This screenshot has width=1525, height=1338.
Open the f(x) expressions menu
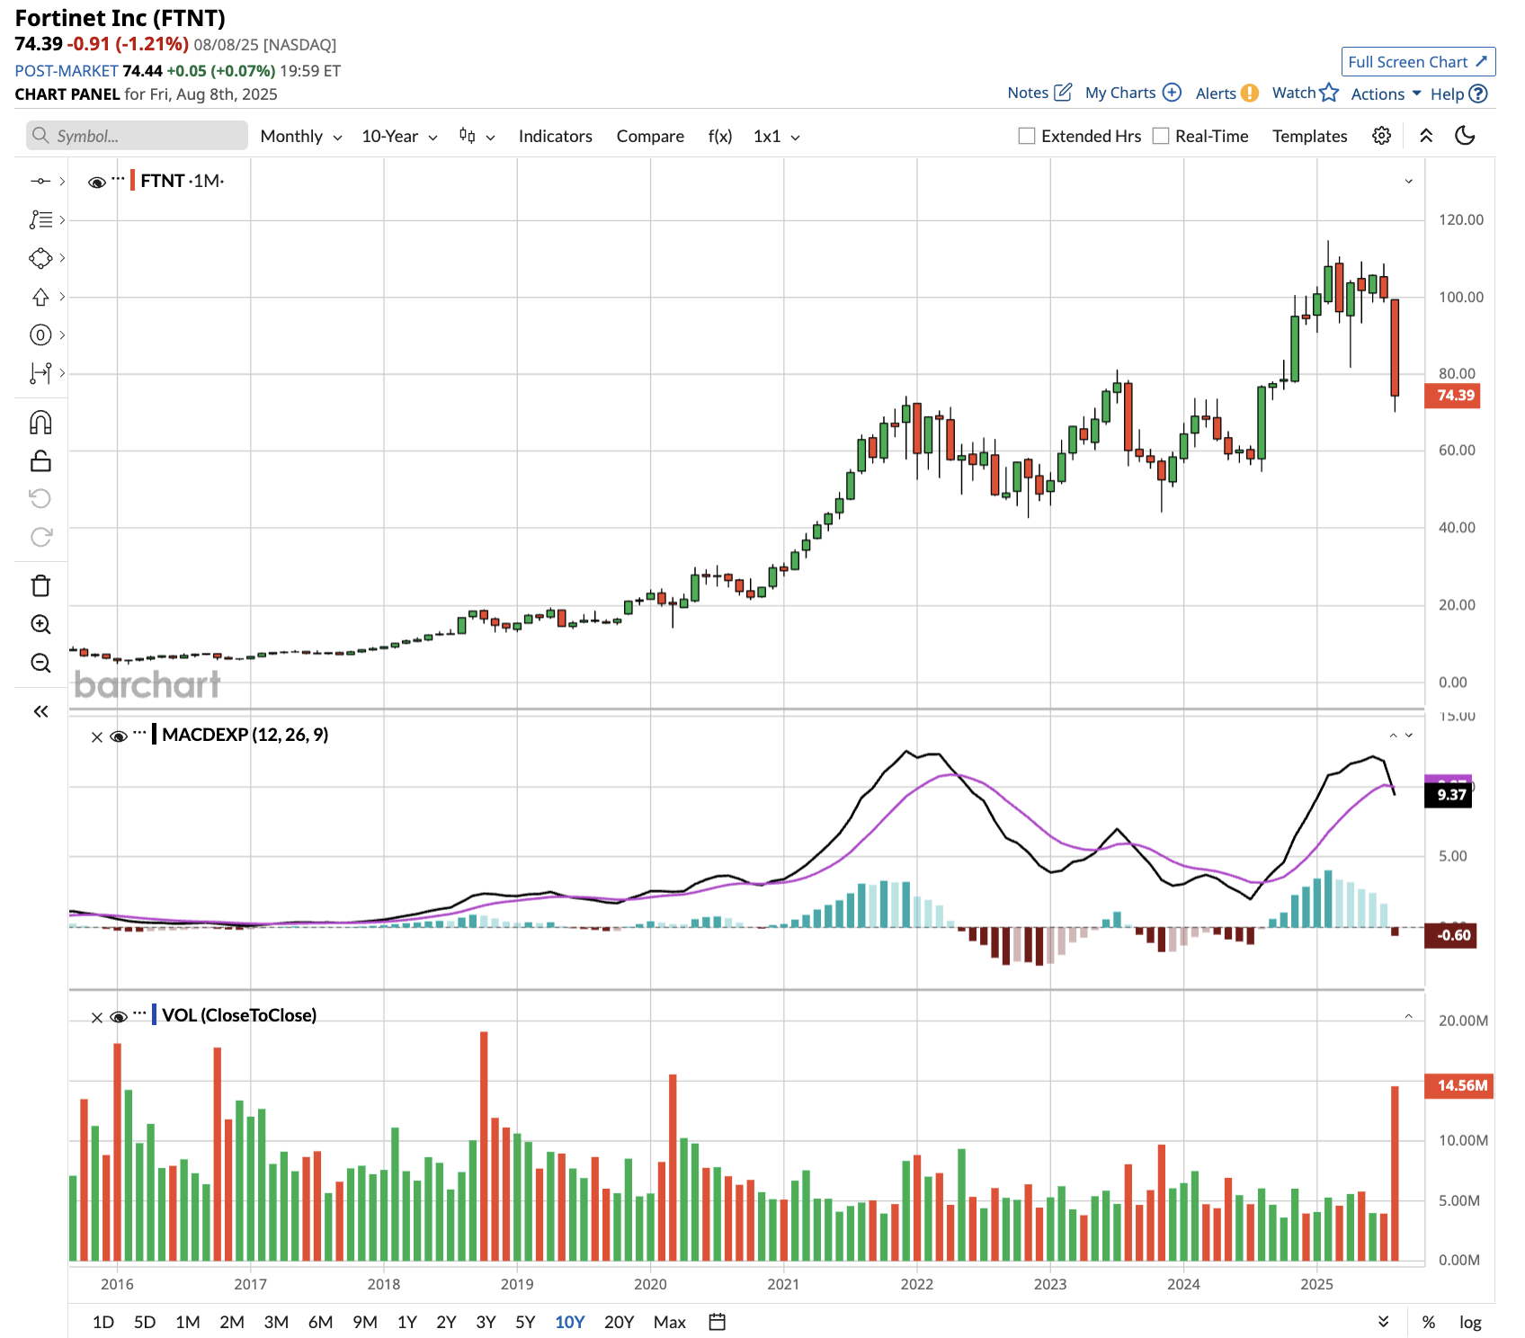click(x=720, y=137)
